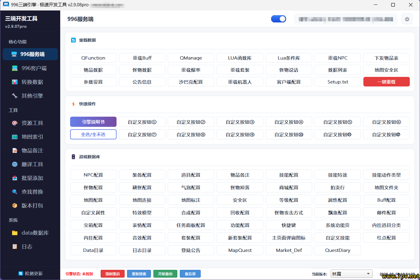The image size is (420, 280).
Task: Expand the 当前版本 dropdown arrow
Action: [368, 274]
